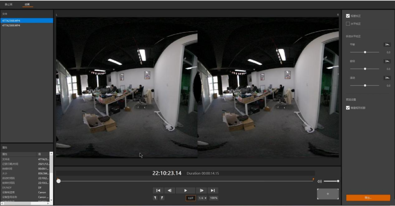Click the Duration 00:00:14.15 label
The image size is (395, 206).
(203, 173)
